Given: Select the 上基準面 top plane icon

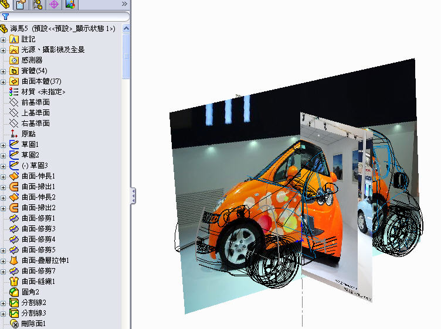Looking at the screenshot, I should tap(14, 113).
